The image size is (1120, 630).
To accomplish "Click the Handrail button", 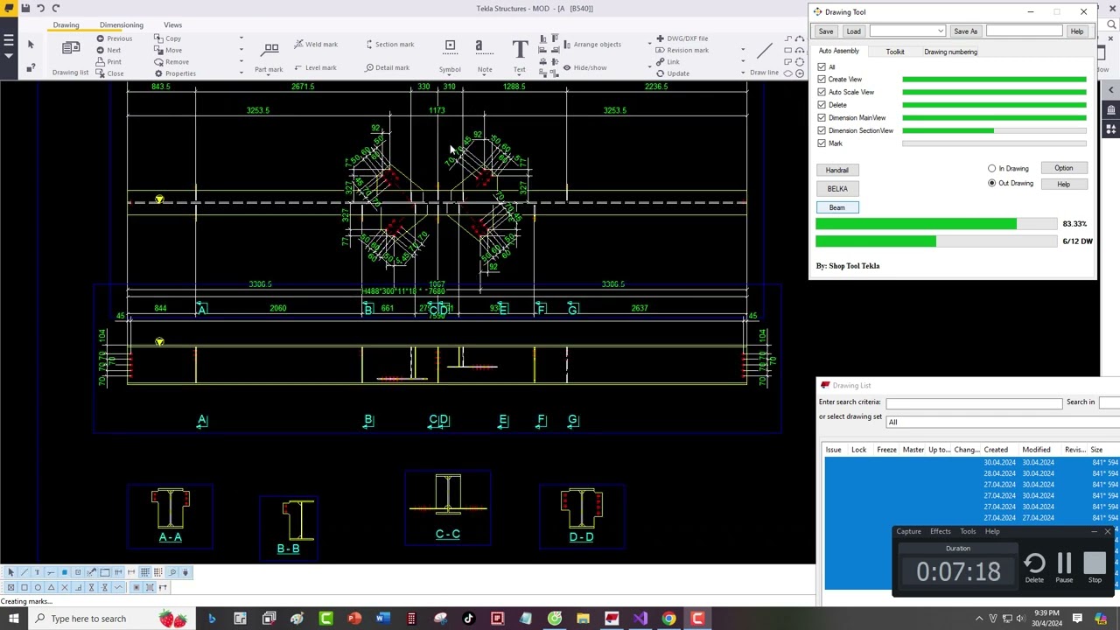I will (836, 170).
